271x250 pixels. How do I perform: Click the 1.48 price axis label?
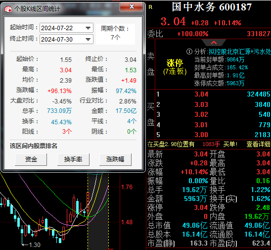point(127,222)
